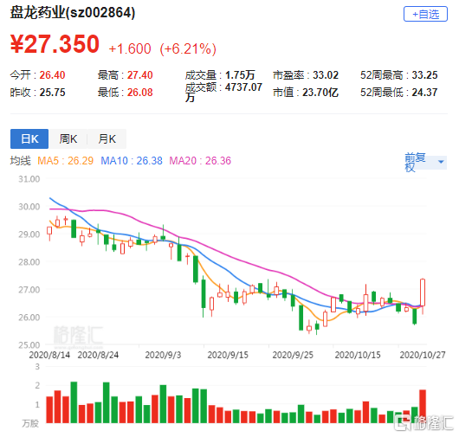Image resolution: width=459 pixels, height=437 pixels.
Task: Click the 2020/8/14 date axis label
Action: point(49,355)
